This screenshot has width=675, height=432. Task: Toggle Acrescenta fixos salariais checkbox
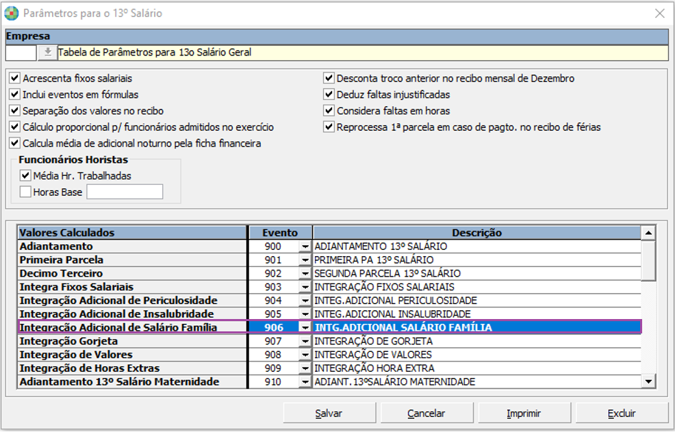point(14,78)
